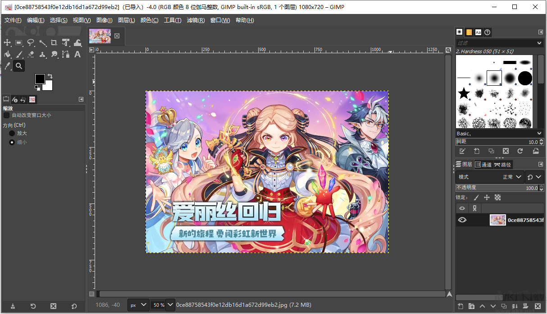This screenshot has height=314, width=547.
Task: Delete the current layer
Action: (x=538, y=306)
